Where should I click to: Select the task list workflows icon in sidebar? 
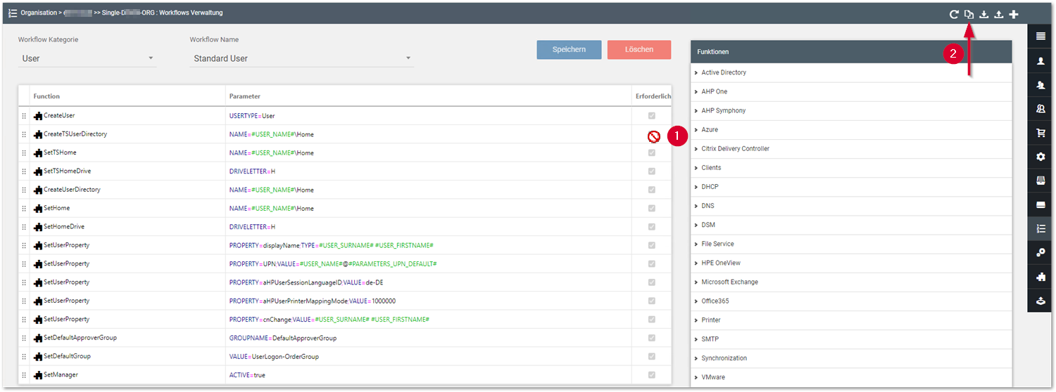point(1041,229)
